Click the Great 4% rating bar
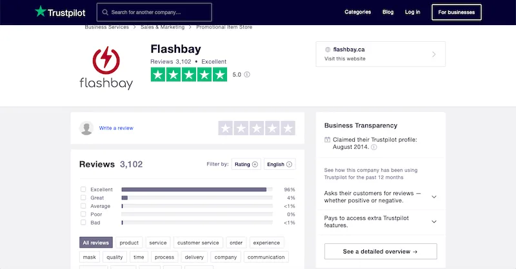Screen dimensions: 516x269 197,198
